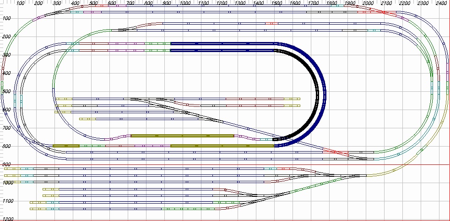The width and height of the screenshot is (450, 221).
Task: Click the 100 mark on top ruler
Action: click(20, 3)
